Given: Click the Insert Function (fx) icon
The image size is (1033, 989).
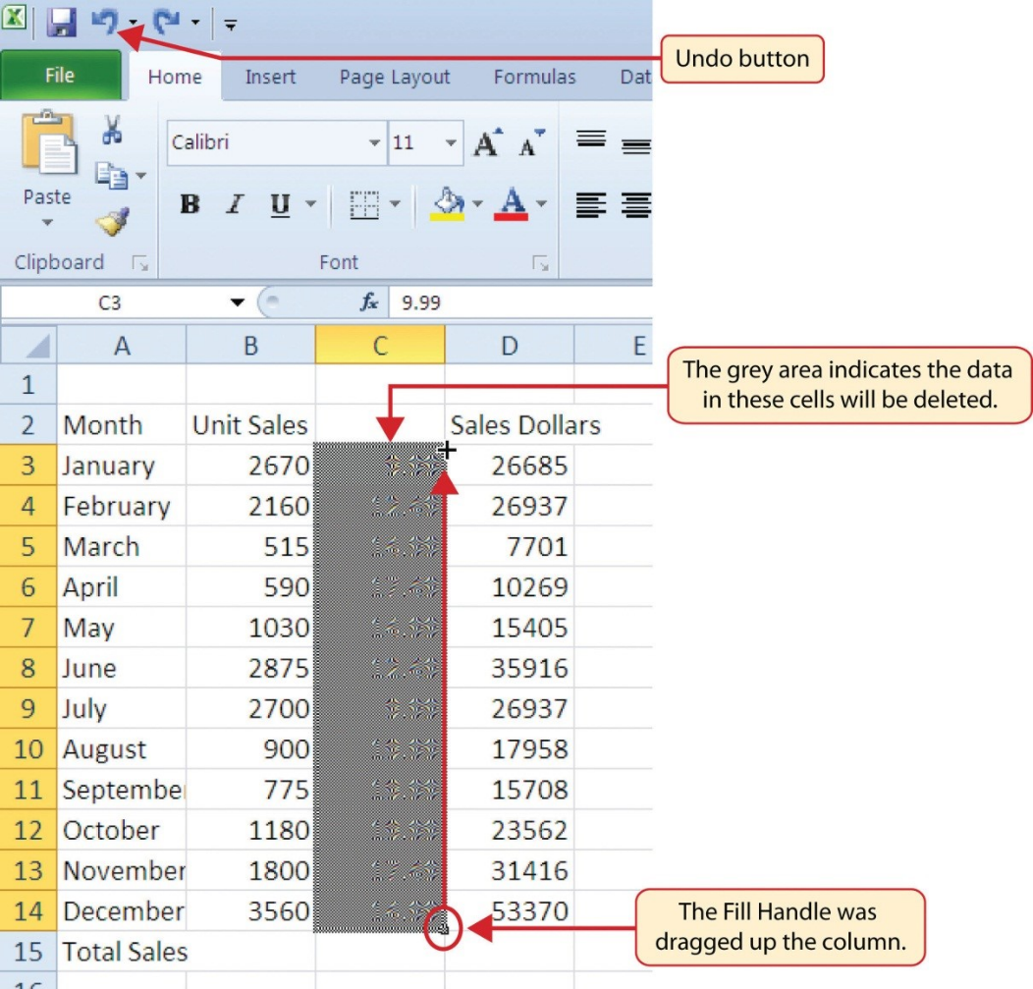Looking at the screenshot, I should (x=367, y=302).
